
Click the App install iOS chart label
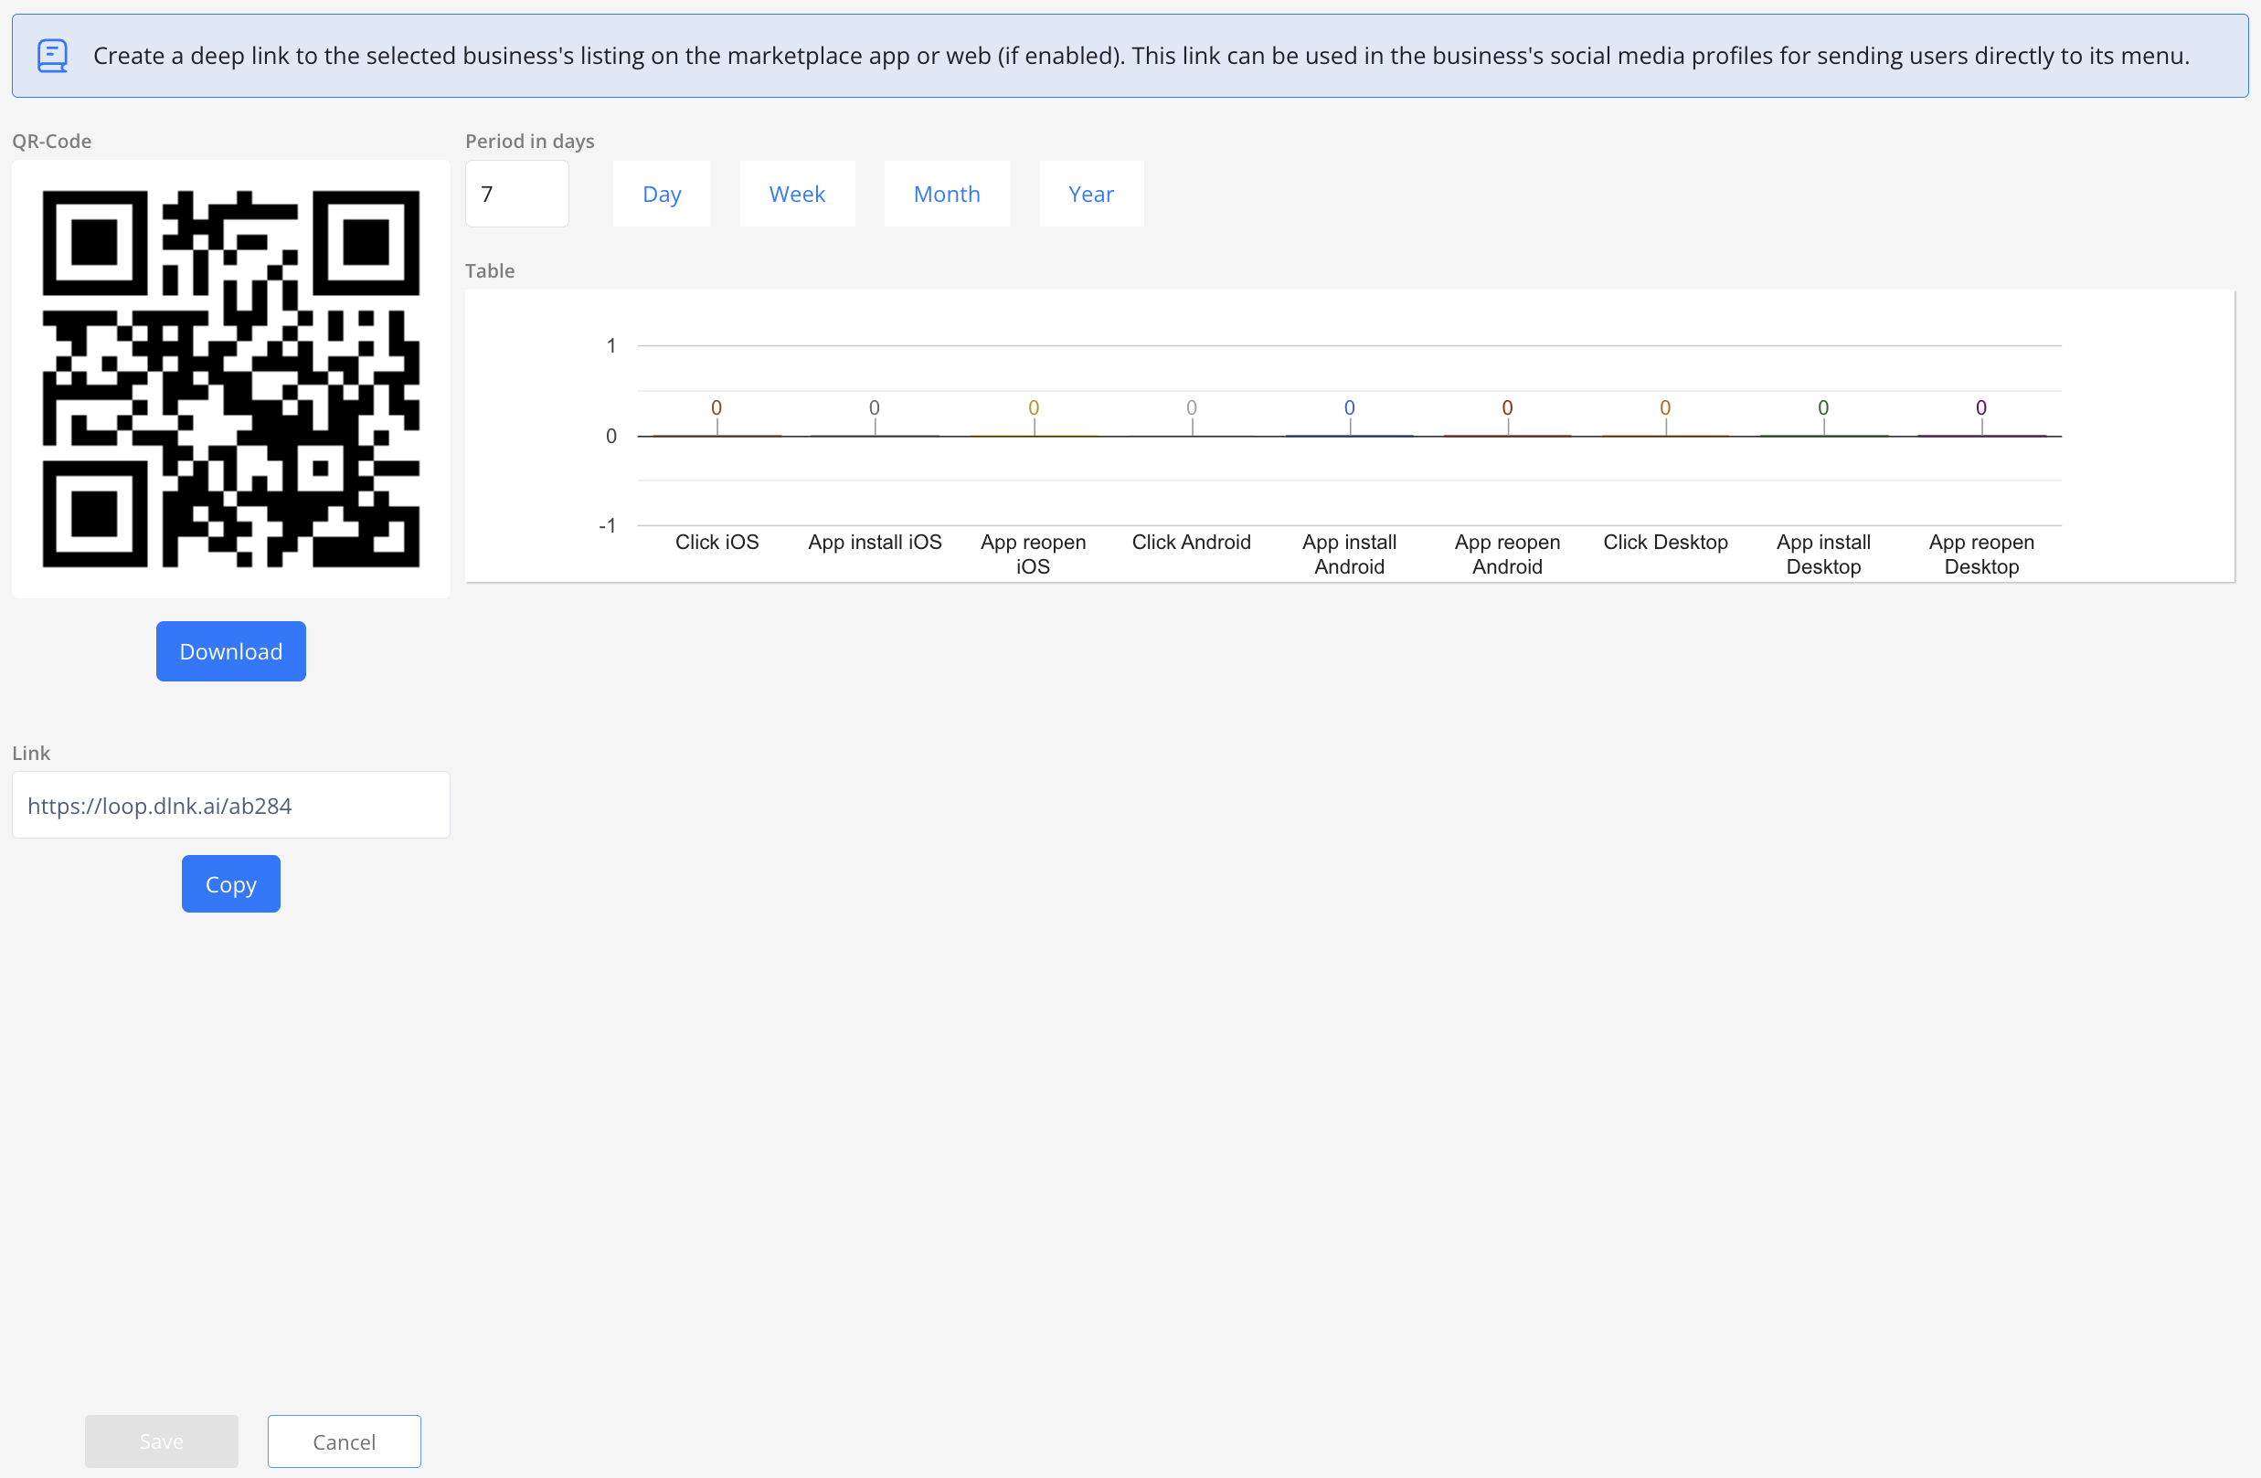(874, 542)
